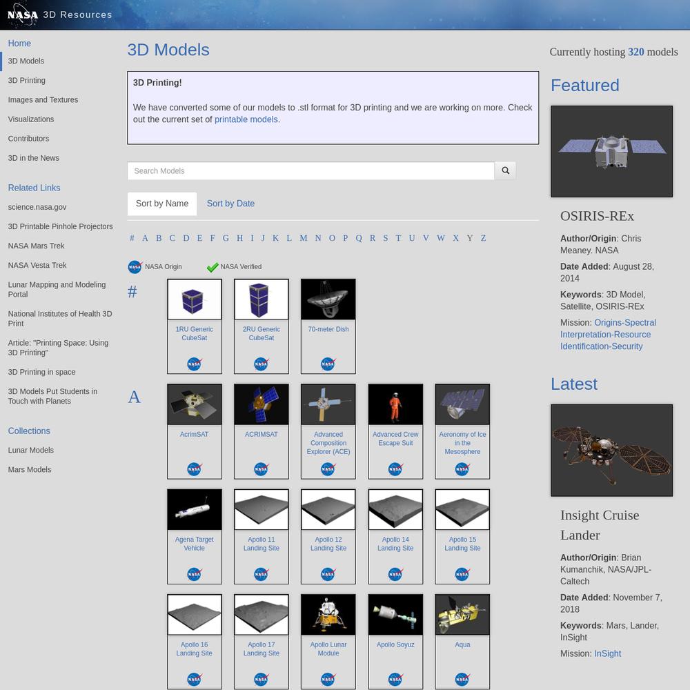Open the 70-meter Dish model thumbnail

click(328, 299)
